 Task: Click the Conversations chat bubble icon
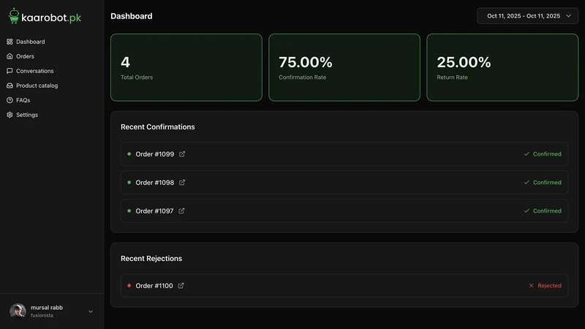[x=10, y=71]
